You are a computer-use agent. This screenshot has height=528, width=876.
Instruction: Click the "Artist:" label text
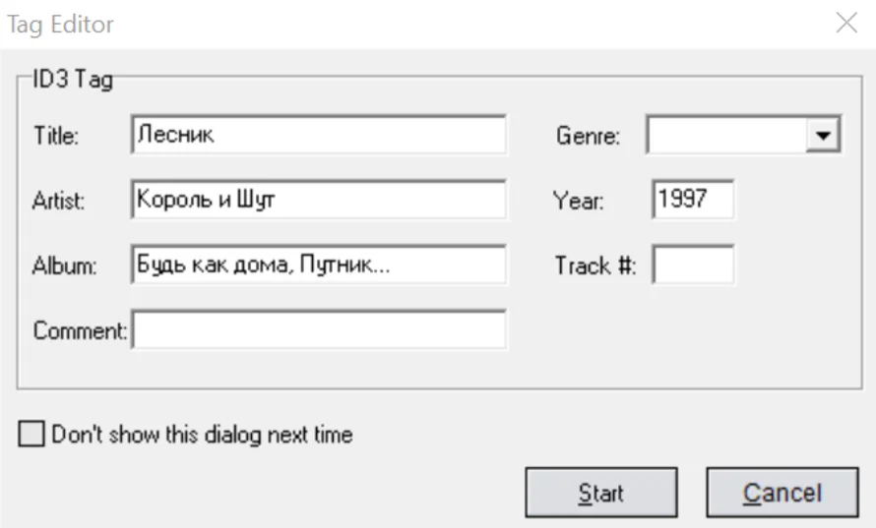60,201
